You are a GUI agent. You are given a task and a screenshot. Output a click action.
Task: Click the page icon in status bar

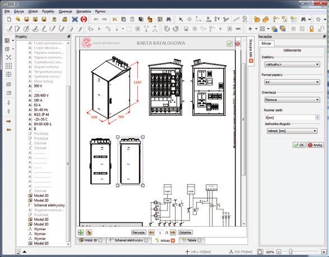tap(260, 251)
